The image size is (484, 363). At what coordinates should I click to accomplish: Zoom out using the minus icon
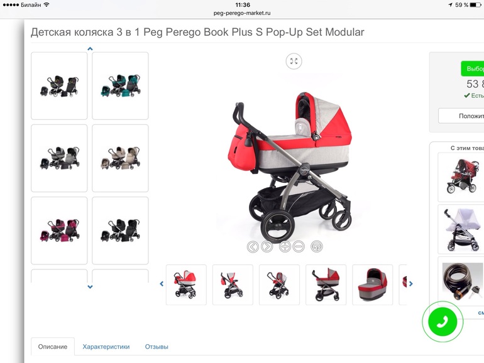tap(299, 247)
